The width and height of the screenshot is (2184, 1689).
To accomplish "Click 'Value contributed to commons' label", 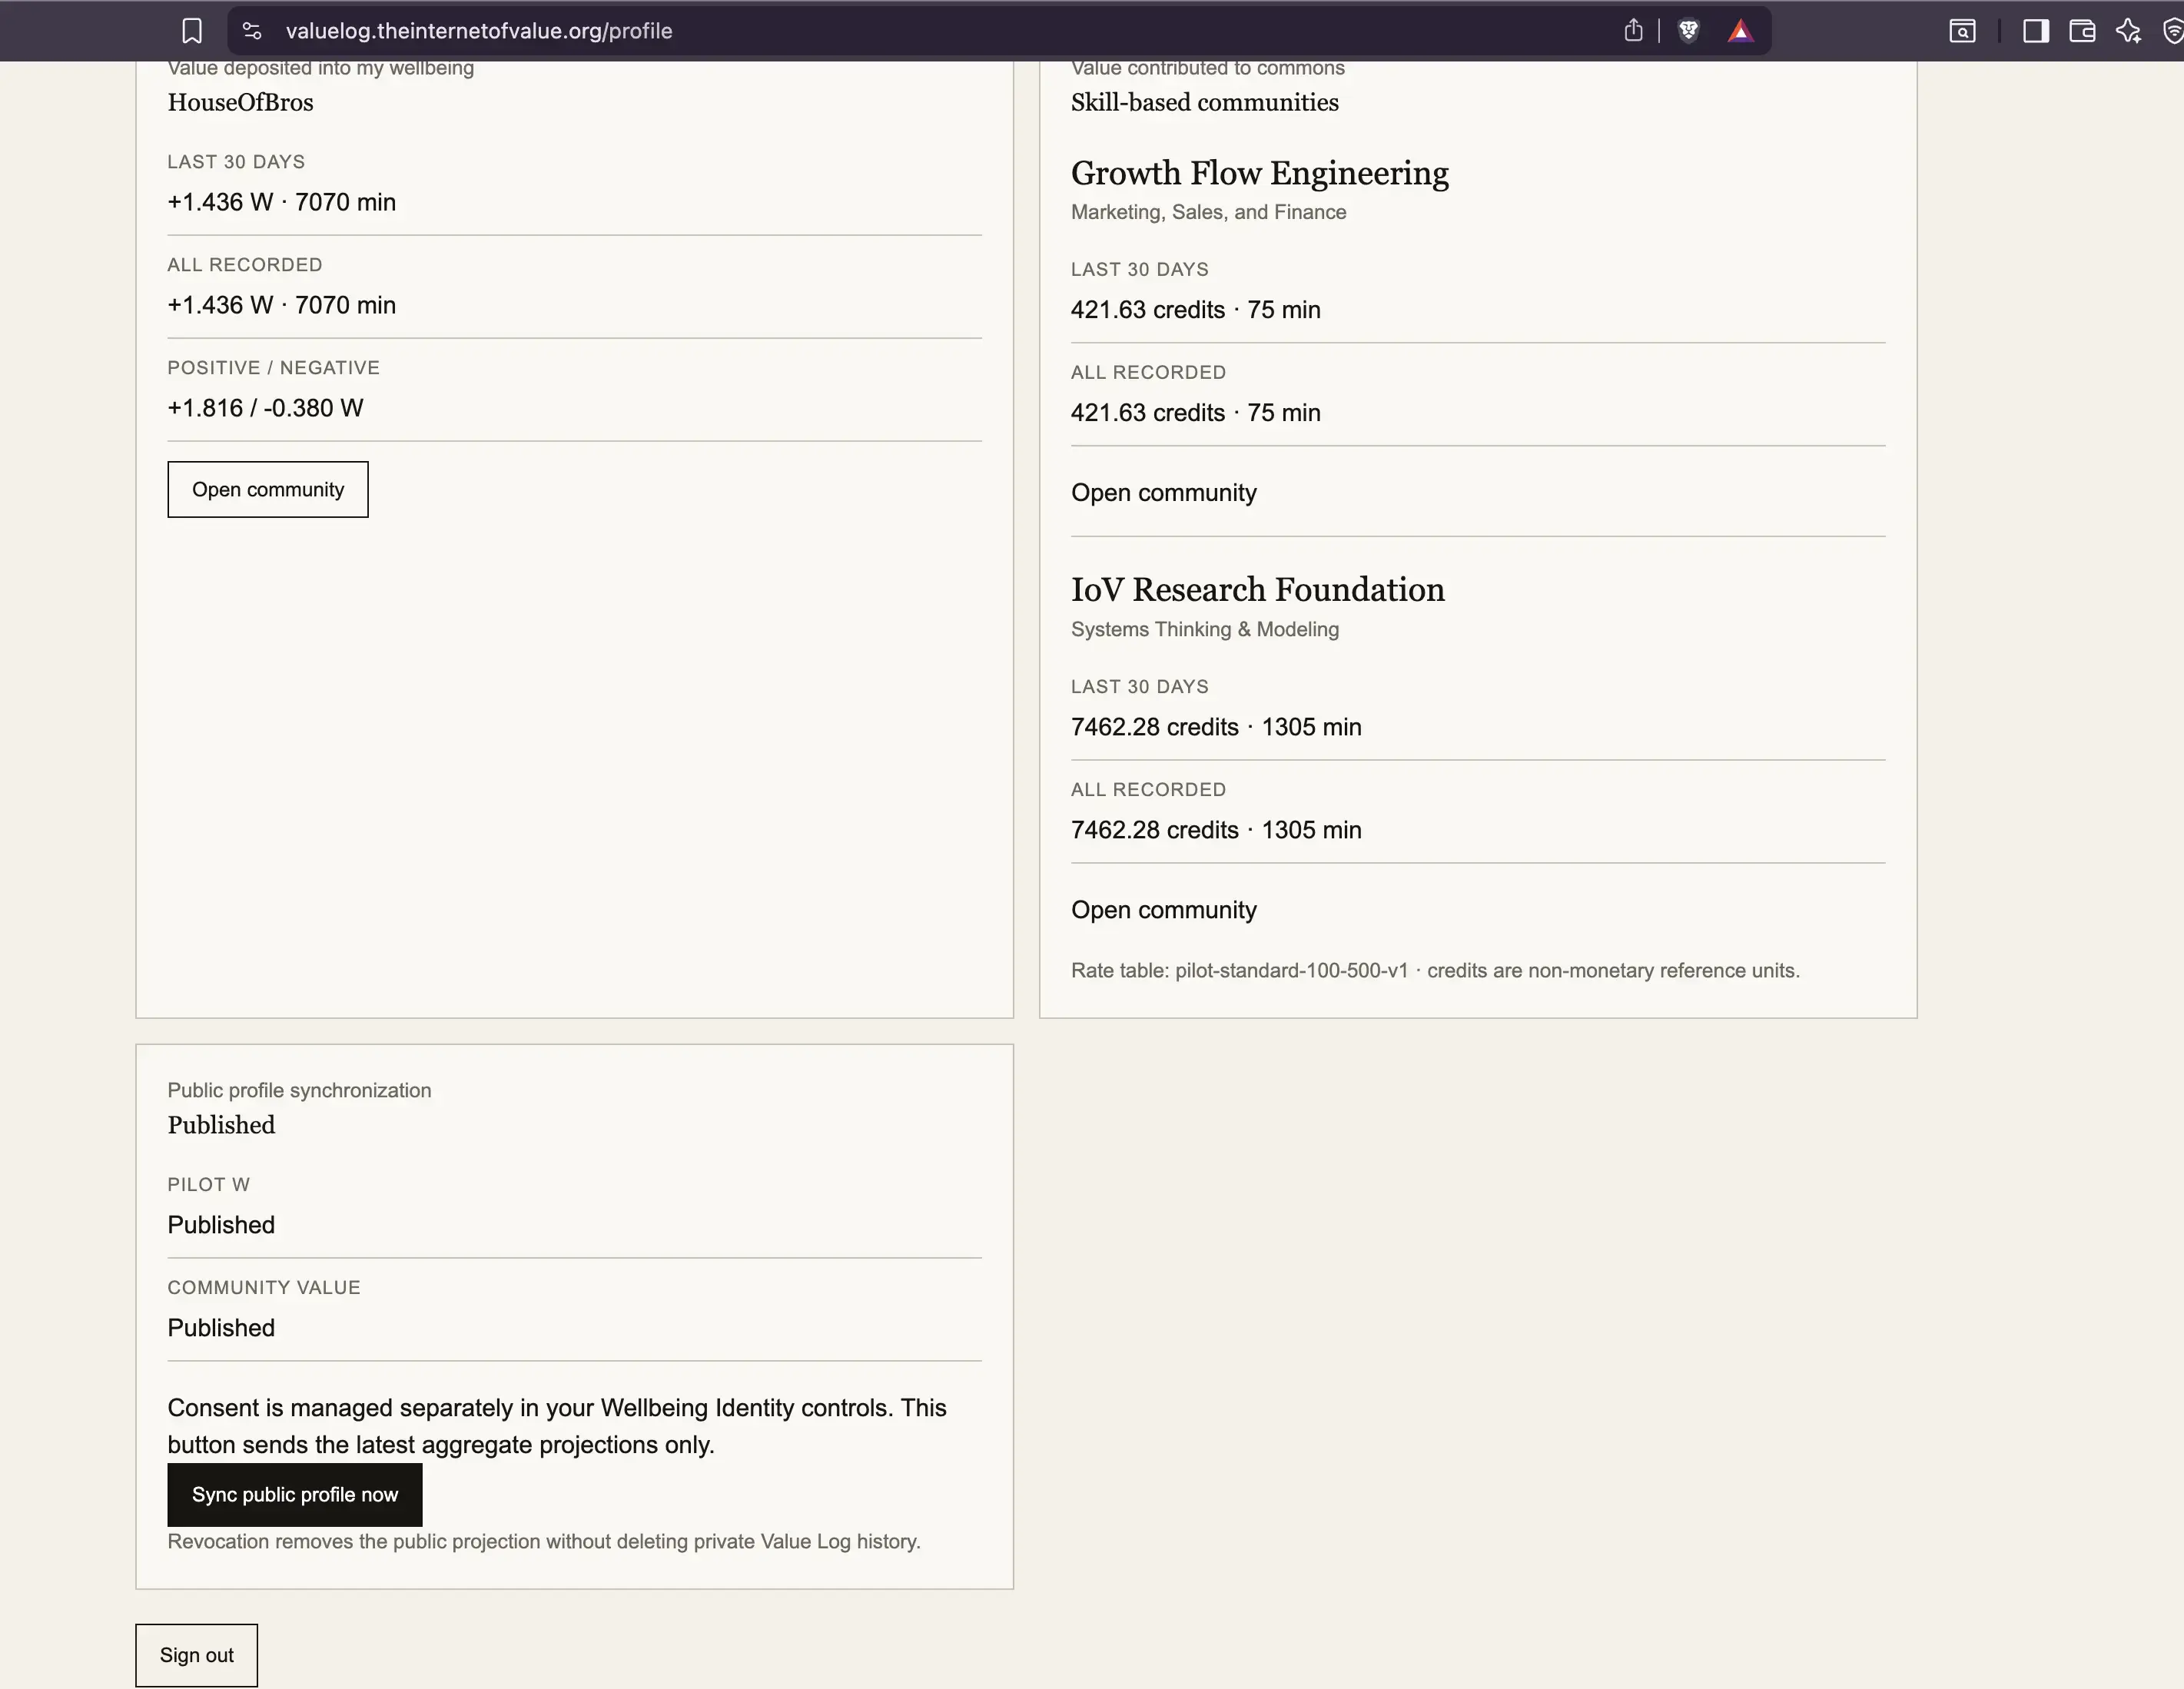I will (1208, 68).
